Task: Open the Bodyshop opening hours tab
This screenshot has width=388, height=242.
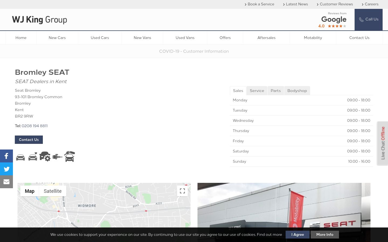Action: click(297, 91)
